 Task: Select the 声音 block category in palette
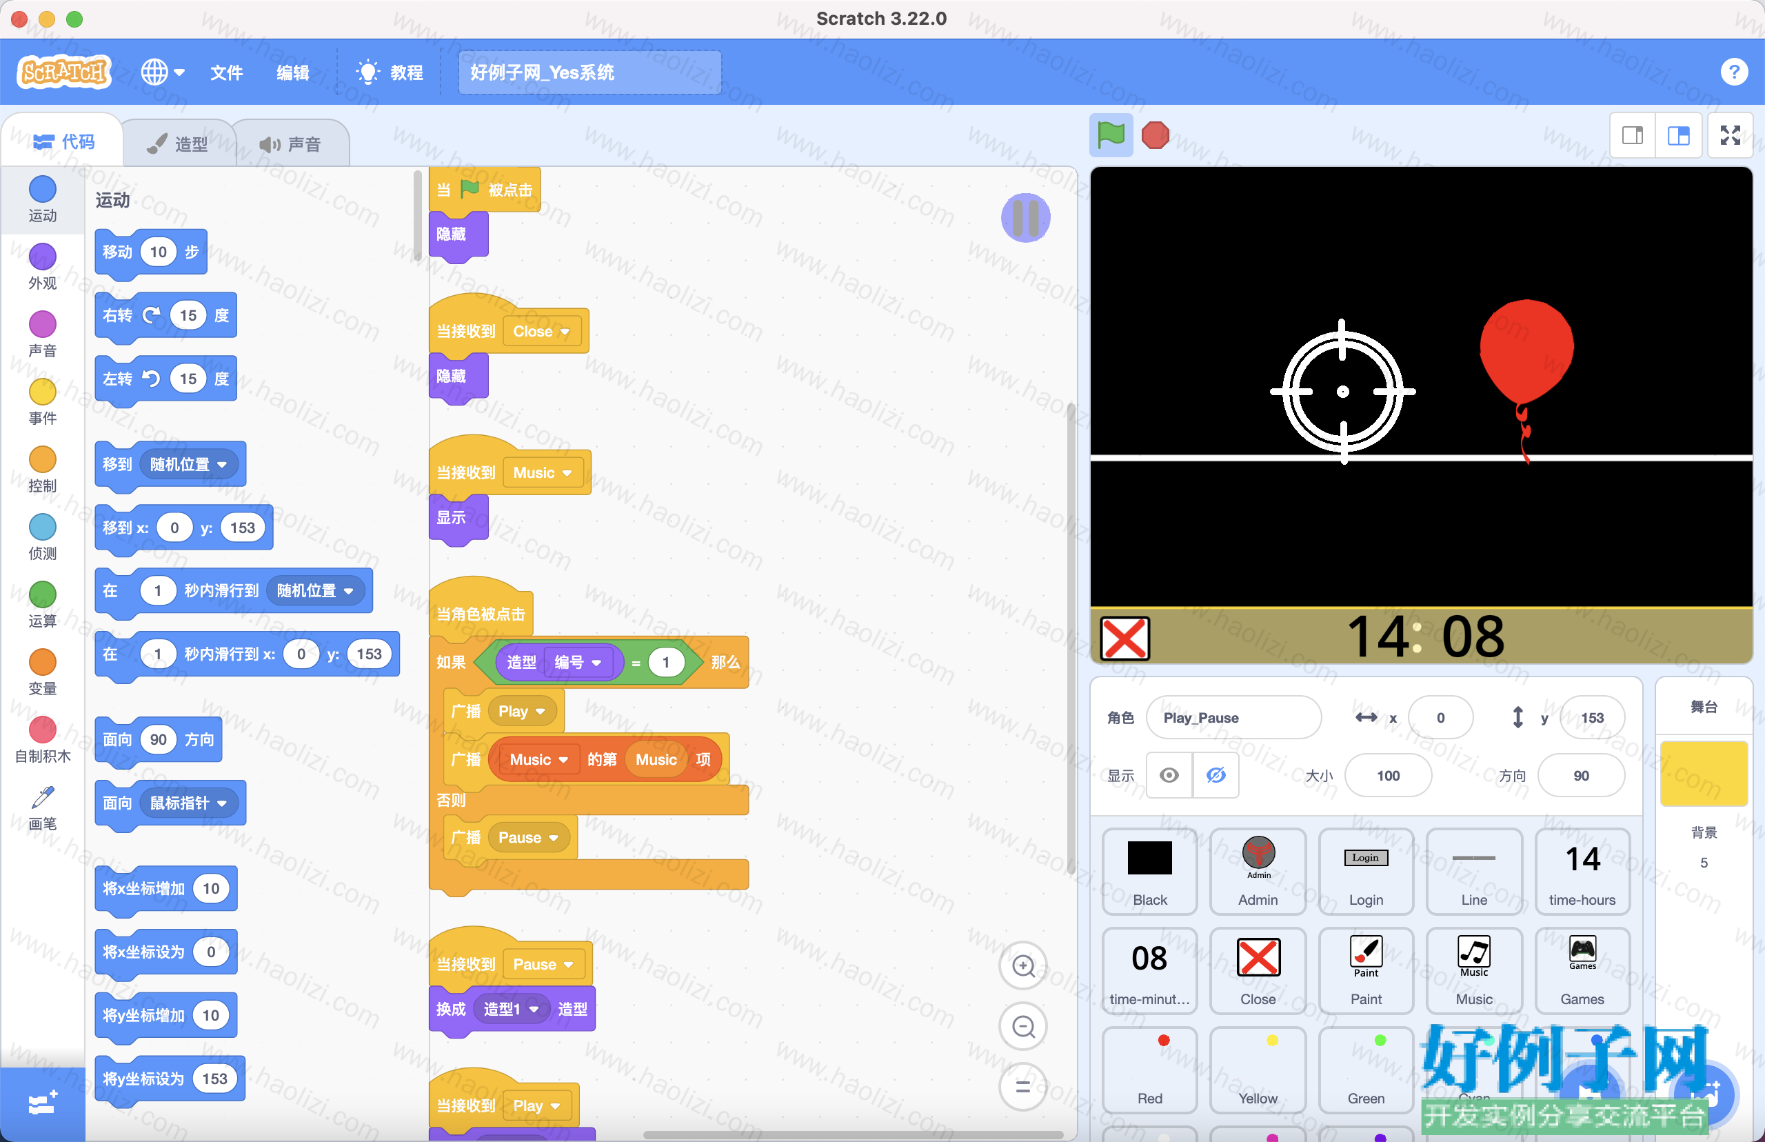42,334
